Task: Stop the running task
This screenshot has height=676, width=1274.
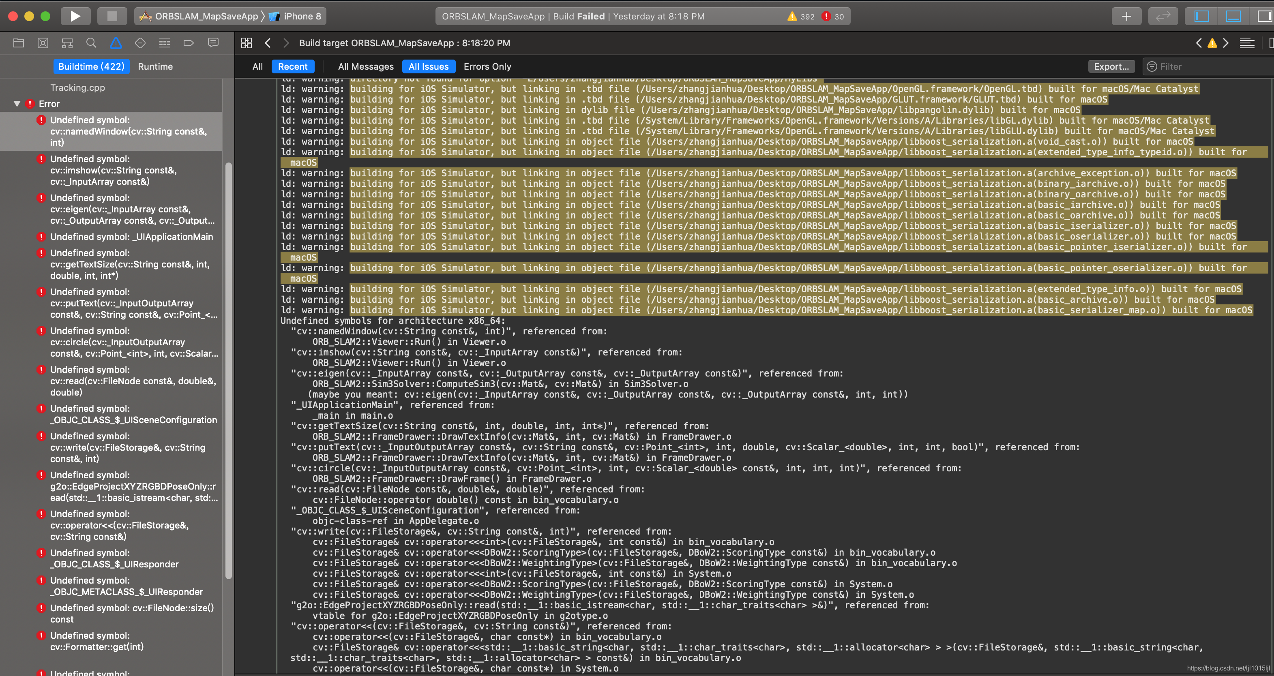Action: coord(112,16)
